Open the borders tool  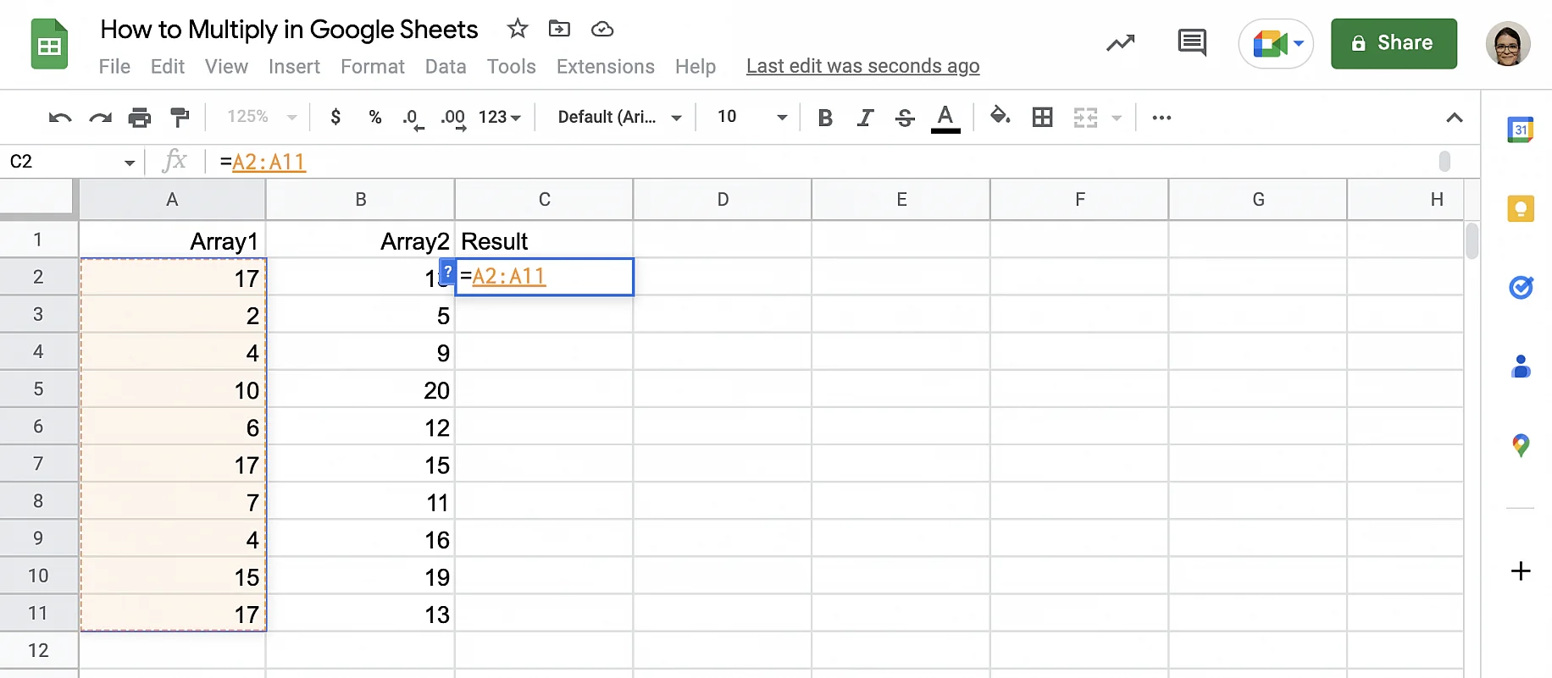(1042, 118)
